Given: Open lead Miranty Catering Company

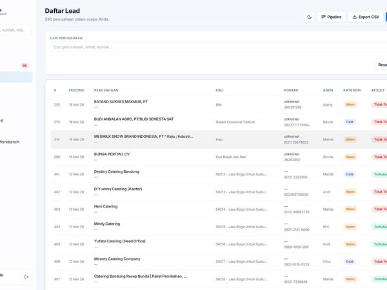Looking at the screenshot, I should click(x=117, y=258).
